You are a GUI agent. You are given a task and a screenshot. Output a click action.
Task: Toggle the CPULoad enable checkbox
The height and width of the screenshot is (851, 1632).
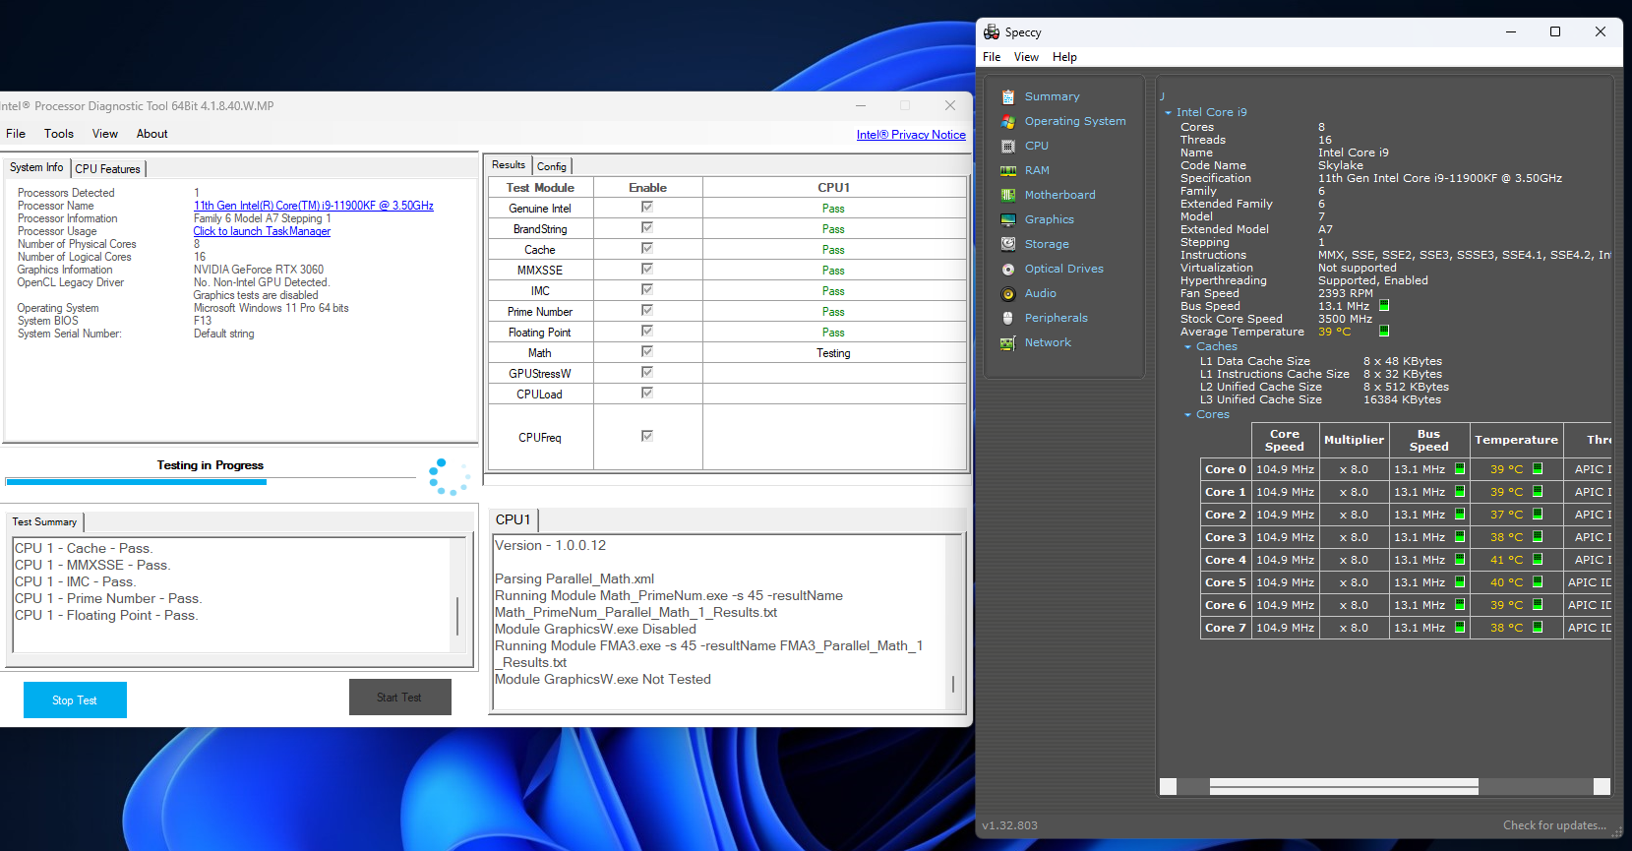point(647,393)
